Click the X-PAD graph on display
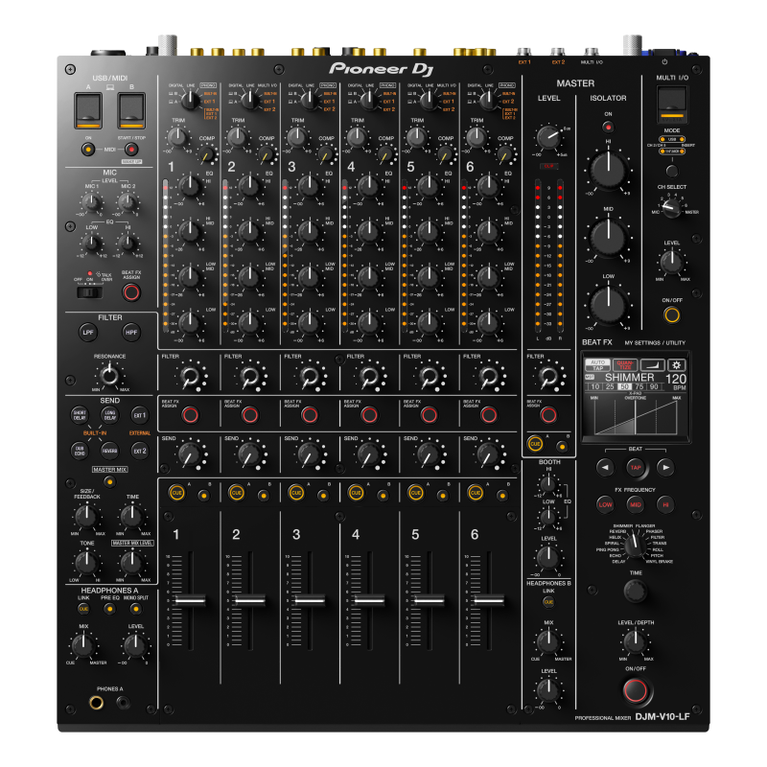Screen dimensions: 767x767 [x=635, y=416]
